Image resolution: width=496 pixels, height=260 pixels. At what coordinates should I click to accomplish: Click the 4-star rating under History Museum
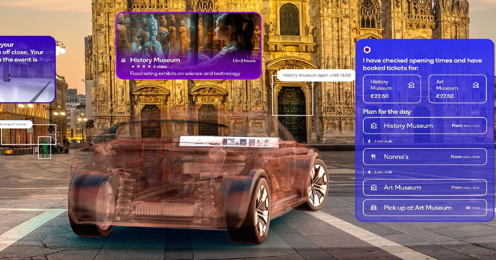(x=141, y=66)
